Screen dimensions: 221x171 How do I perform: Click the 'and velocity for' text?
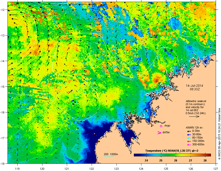pyautogui.click(x=194, y=107)
